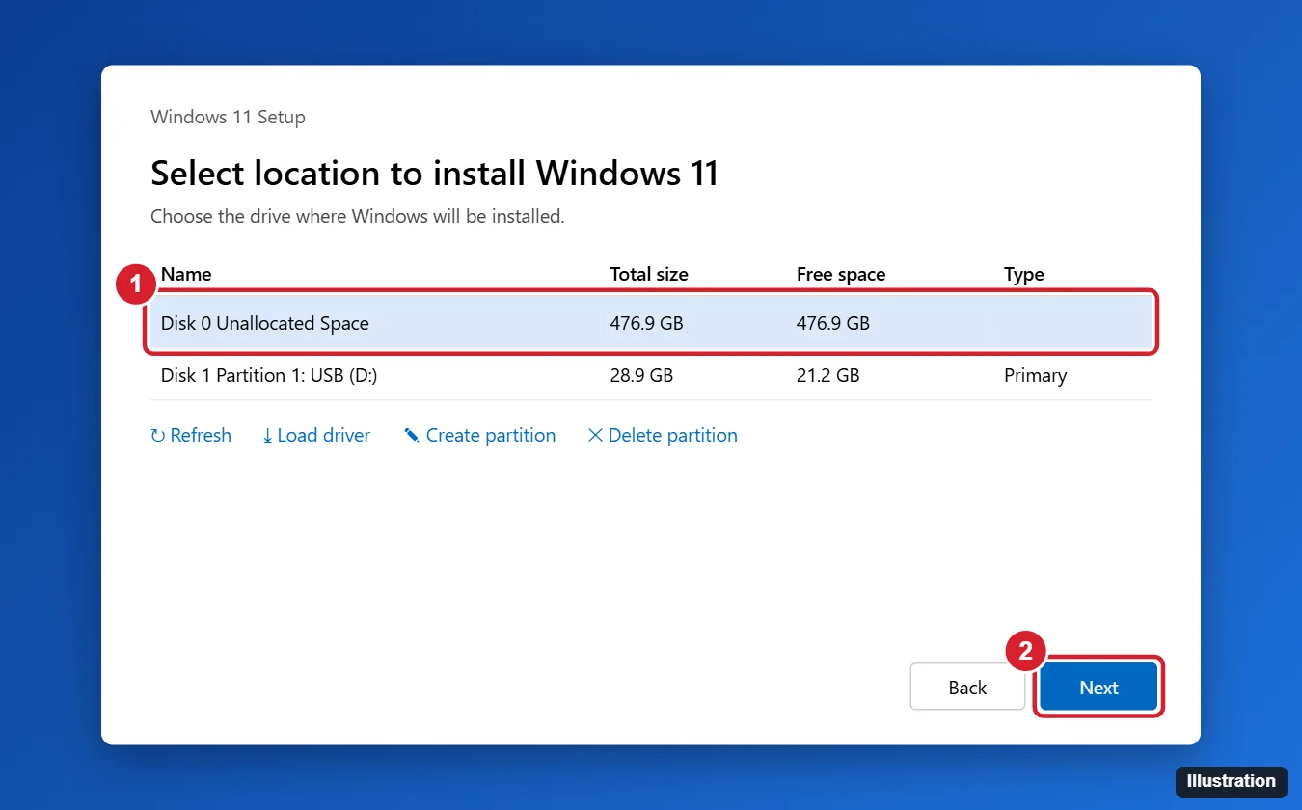This screenshot has height=810, width=1302.
Task: Click the 28.9 GB total size value
Action: click(641, 376)
